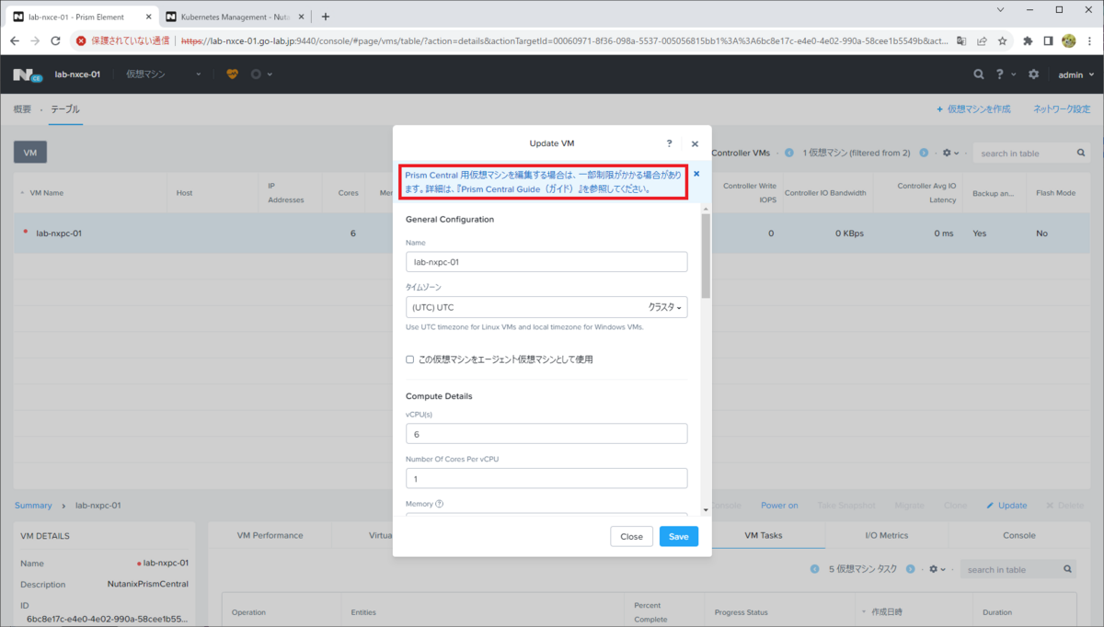1104x627 pixels.
Task: Click the lab-nxce-01 cluster name in the header
Action: (77, 74)
